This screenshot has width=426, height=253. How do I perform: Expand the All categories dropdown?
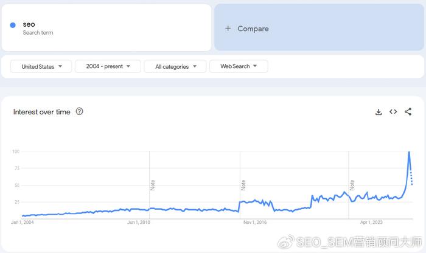coord(176,66)
